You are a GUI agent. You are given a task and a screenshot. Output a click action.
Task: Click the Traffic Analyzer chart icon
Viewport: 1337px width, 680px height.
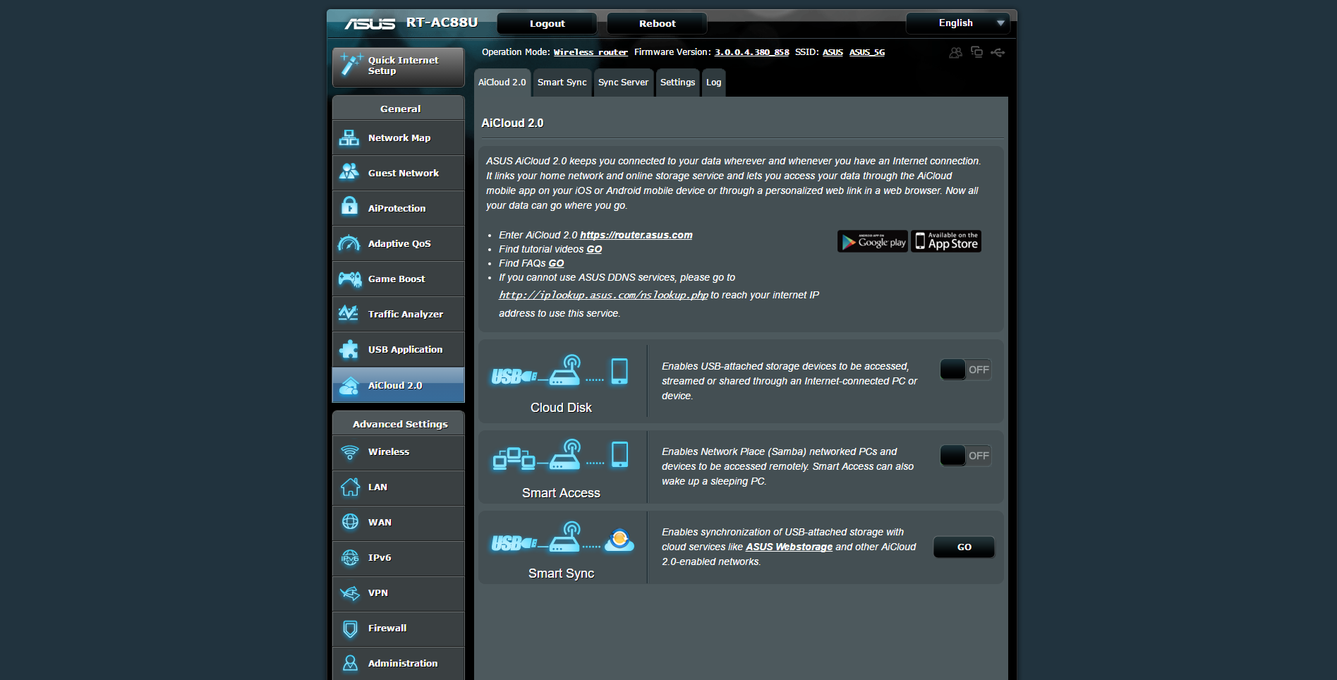tap(349, 312)
